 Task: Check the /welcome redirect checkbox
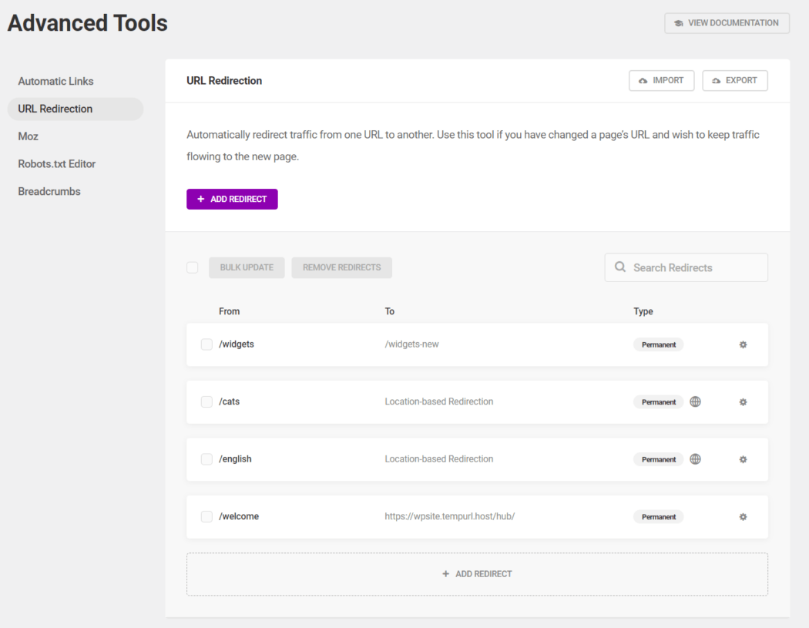tap(206, 516)
